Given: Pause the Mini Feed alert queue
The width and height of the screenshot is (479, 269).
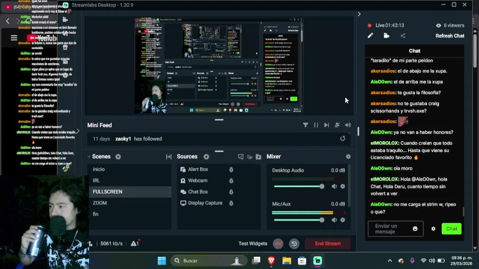Looking at the screenshot, I should point(316,125).
